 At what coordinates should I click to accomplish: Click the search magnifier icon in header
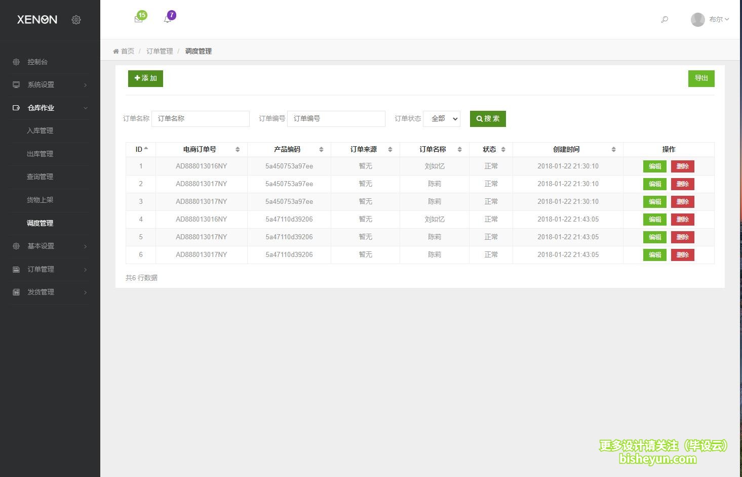665,19
